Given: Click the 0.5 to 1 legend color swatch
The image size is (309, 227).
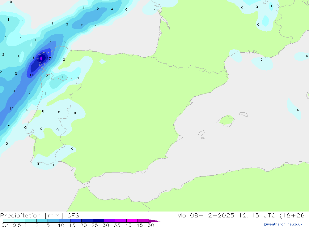Looking at the screenshot, I should (x=19, y=221).
